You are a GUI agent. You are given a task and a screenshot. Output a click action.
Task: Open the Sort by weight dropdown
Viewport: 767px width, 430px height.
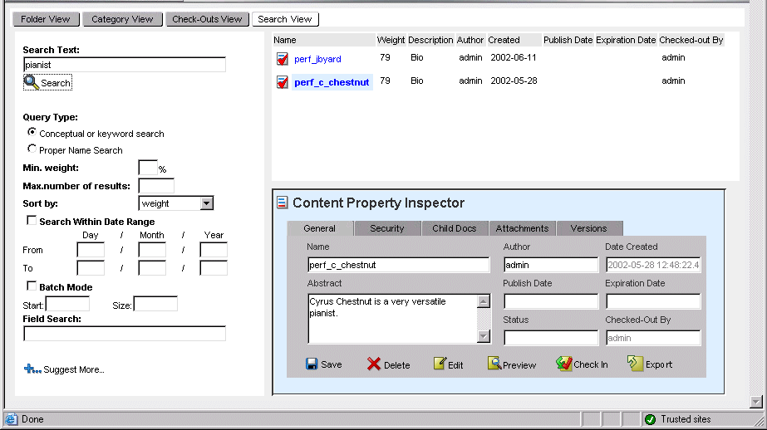tap(206, 203)
